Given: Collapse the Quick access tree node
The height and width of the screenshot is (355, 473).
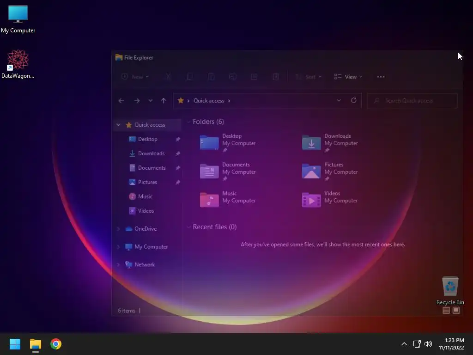Looking at the screenshot, I should click(x=119, y=125).
